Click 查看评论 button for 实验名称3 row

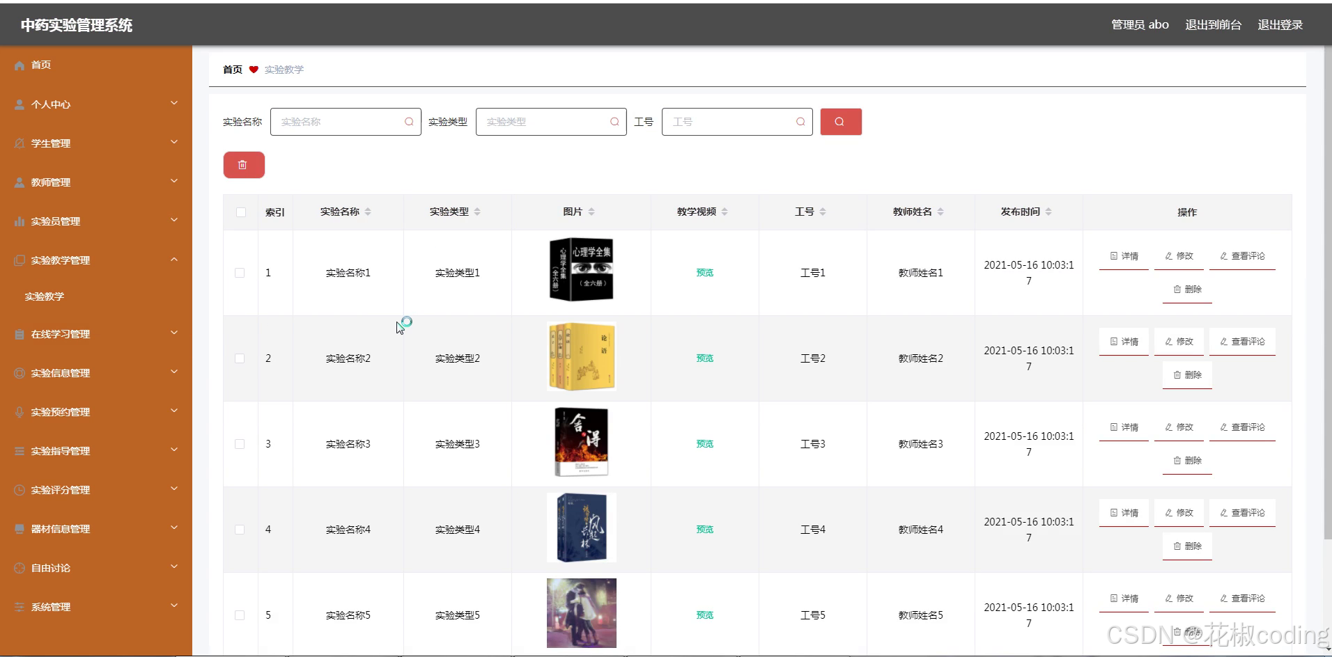[1242, 427]
